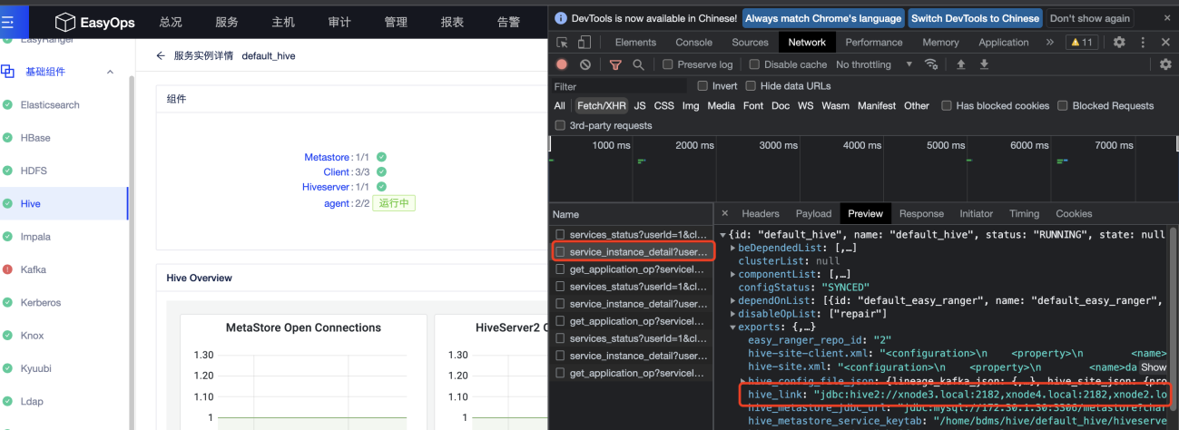Open the Response tab of request
The height and width of the screenshot is (430, 1179).
click(921, 214)
